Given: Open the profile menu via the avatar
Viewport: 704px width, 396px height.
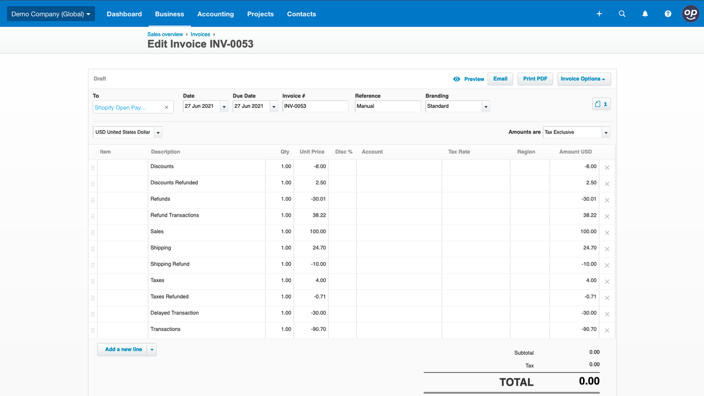Looking at the screenshot, I should [x=690, y=14].
